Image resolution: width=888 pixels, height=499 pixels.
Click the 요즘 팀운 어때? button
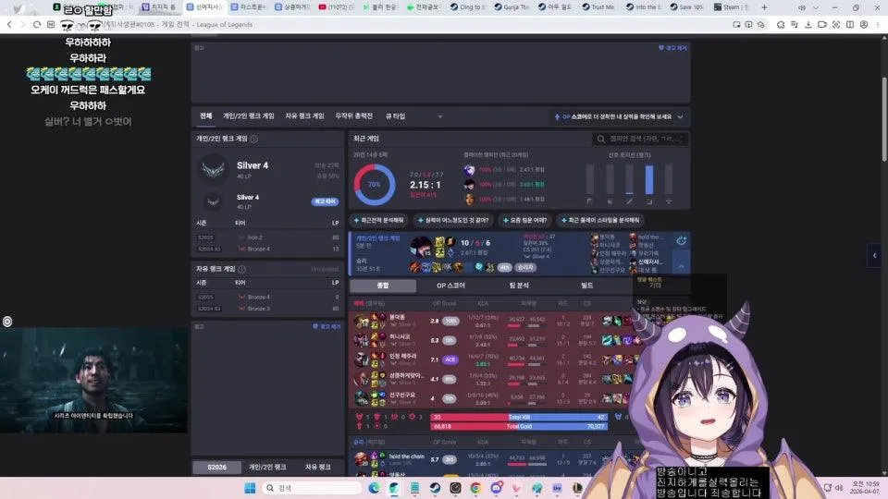pos(525,221)
